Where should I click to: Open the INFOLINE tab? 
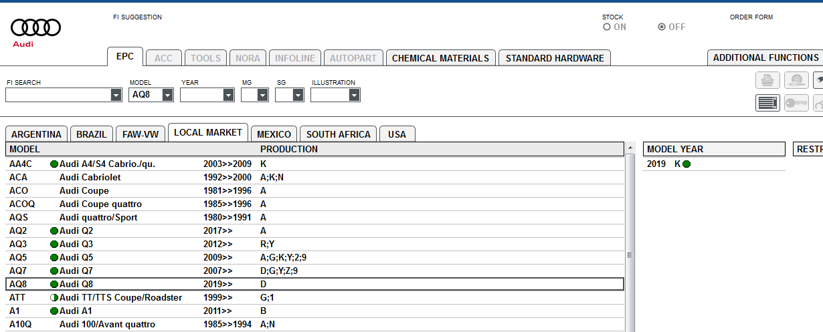coord(295,58)
